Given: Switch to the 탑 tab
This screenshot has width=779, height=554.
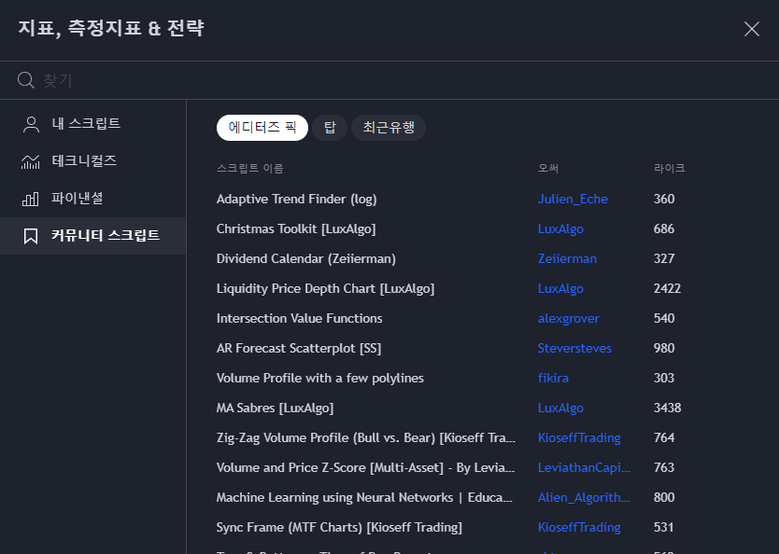Looking at the screenshot, I should [x=330, y=128].
